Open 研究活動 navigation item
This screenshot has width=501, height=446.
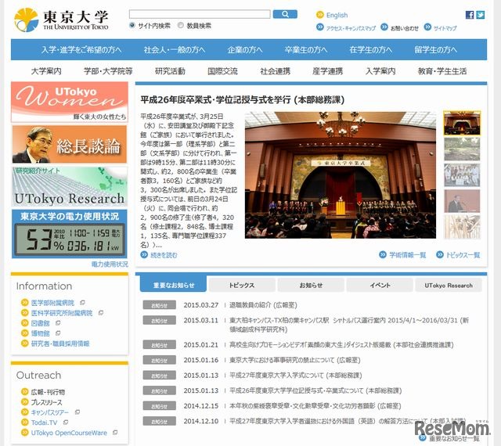[170, 71]
